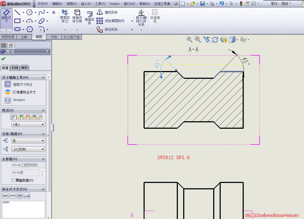Open the 编辑(E) menu
Image resolution: width=304 pixels, height=219 pixels.
tap(57, 4)
